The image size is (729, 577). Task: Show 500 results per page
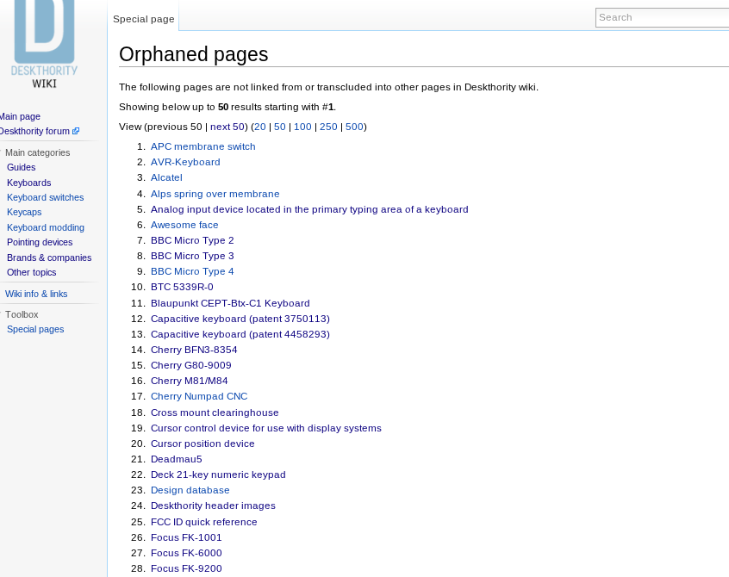point(354,127)
